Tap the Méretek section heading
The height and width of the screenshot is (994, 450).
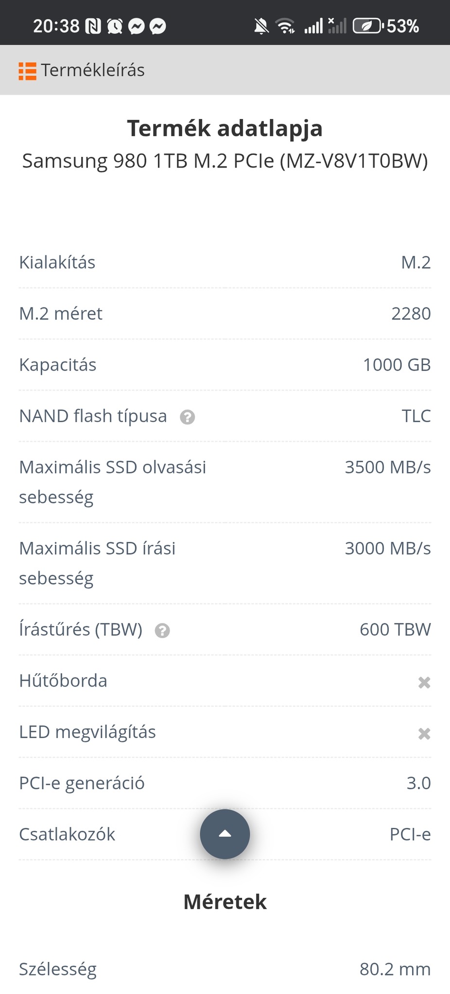225,902
